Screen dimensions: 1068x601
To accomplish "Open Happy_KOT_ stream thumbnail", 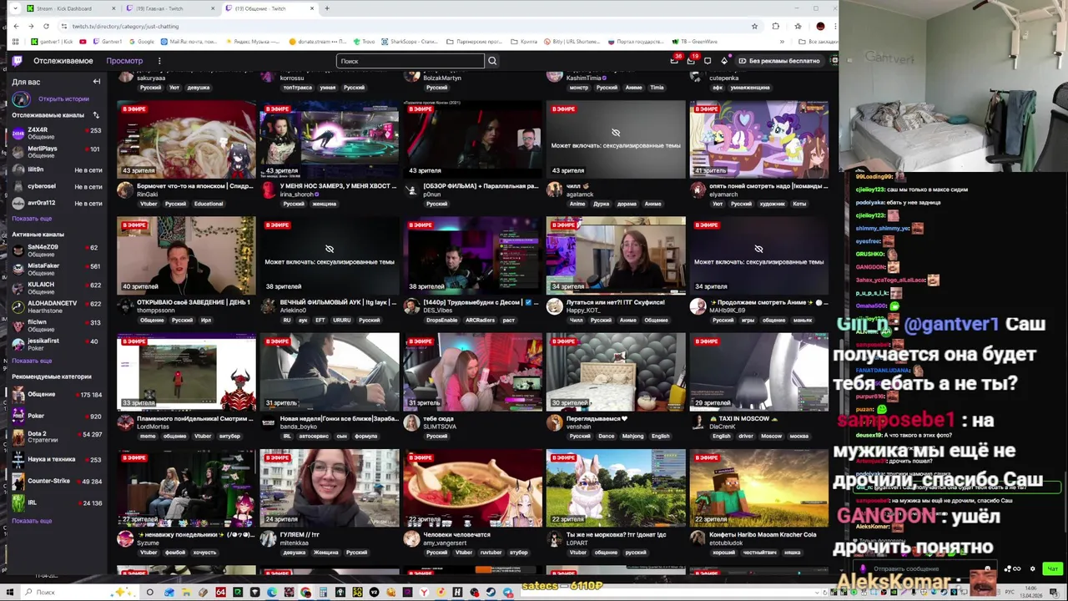I will [x=616, y=255].
